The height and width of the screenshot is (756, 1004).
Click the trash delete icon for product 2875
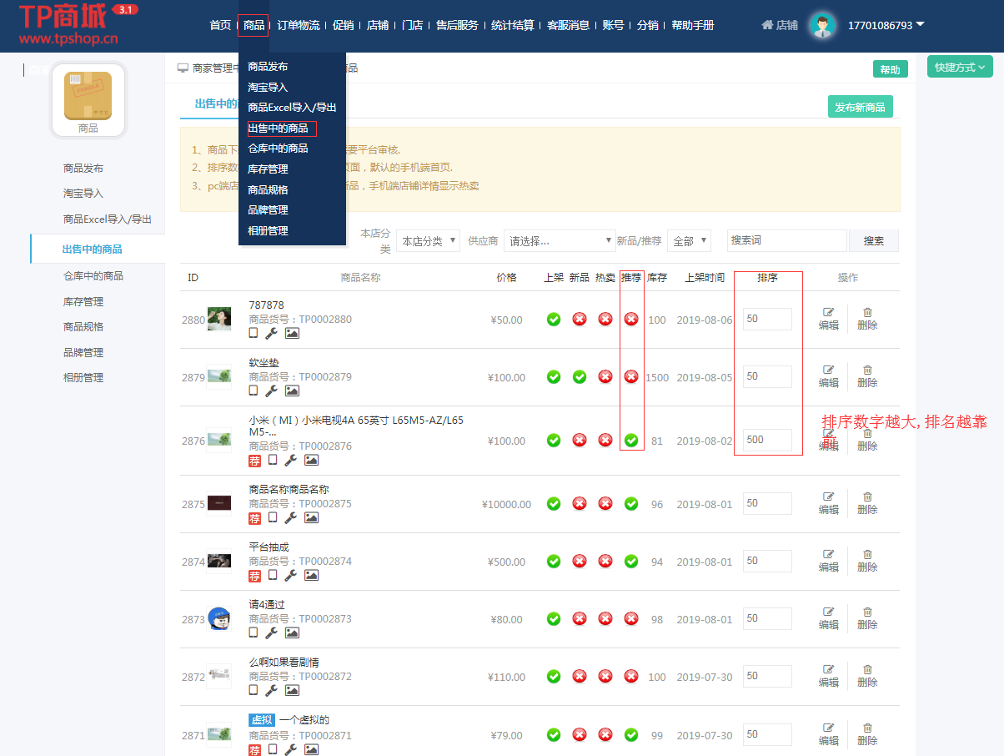867,496
